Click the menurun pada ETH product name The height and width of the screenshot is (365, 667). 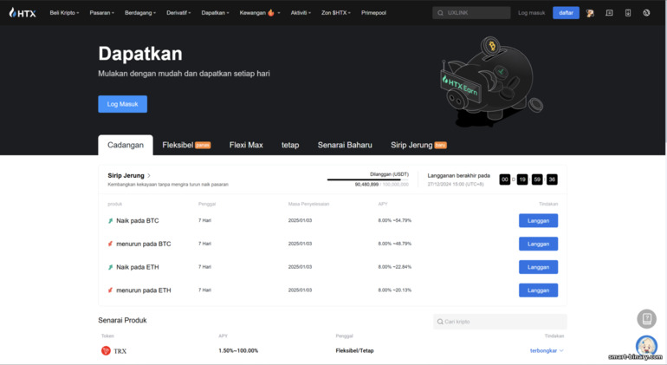tap(143, 290)
